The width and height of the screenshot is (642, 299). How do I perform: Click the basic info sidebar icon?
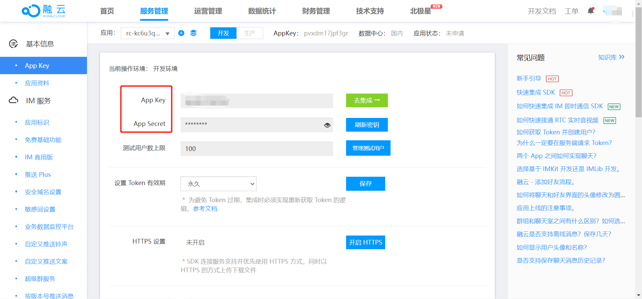pos(13,44)
